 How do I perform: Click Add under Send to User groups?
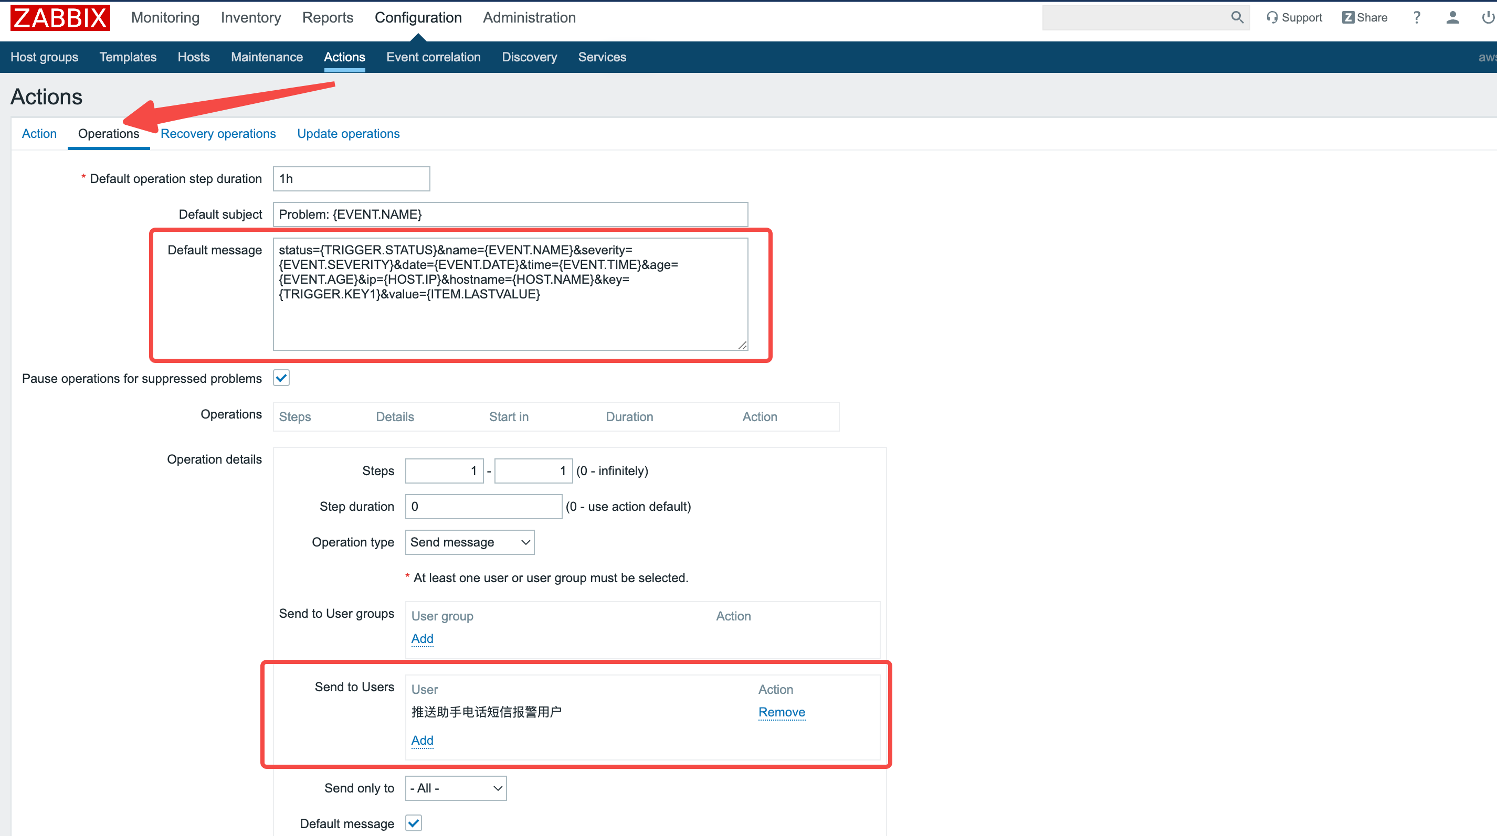[x=422, y=639]
